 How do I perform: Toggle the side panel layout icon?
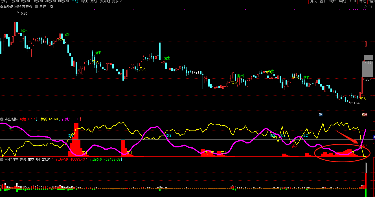(371, 6)
